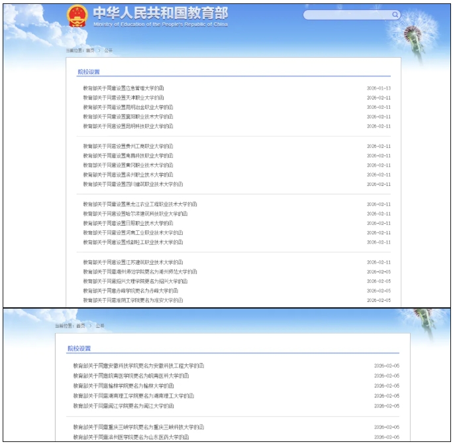
Task: Click the date beside 绍兴大学 row
Action: click(x=379, y=281)
